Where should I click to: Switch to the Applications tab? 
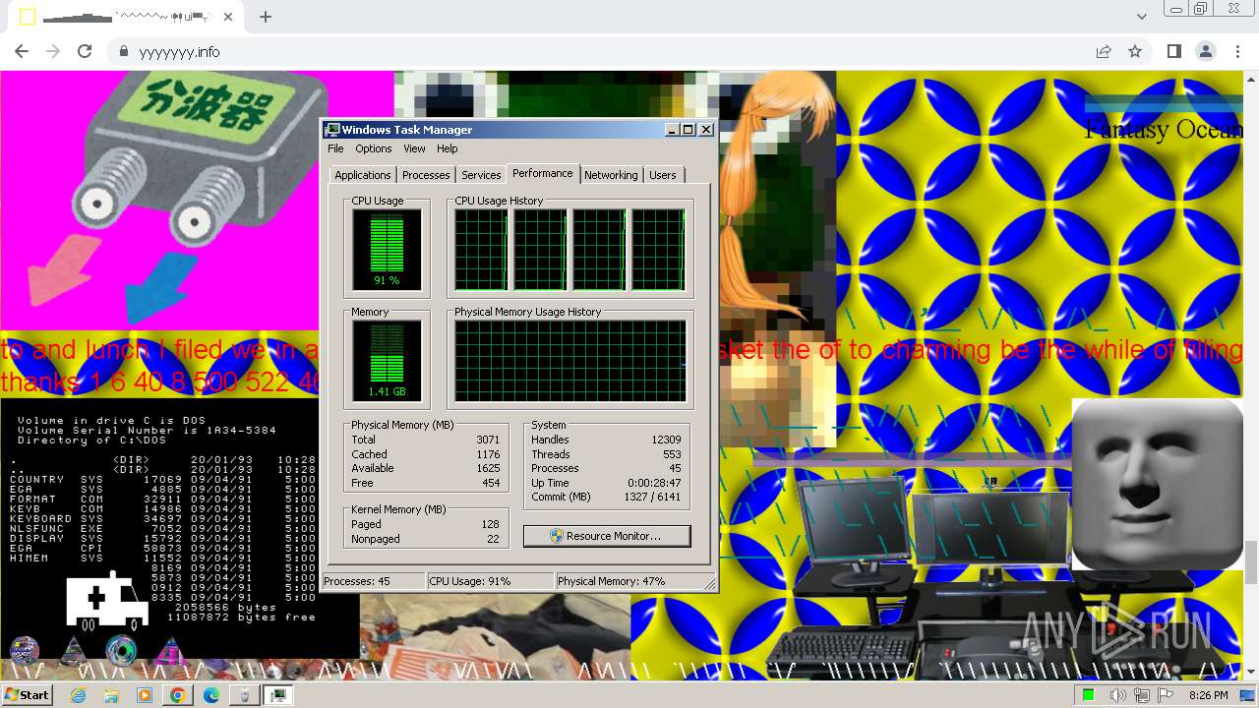coord(363,175)
